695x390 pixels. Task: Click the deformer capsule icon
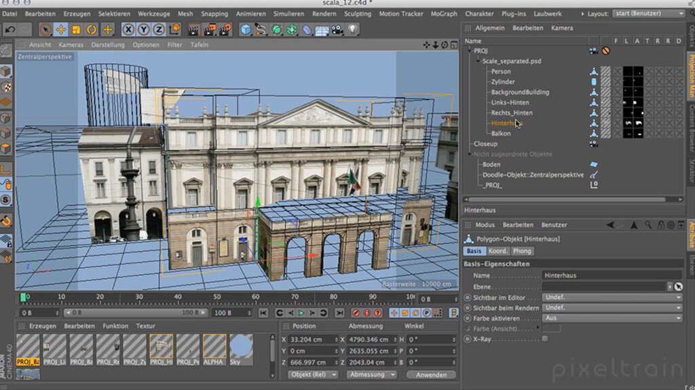(307, 30)
